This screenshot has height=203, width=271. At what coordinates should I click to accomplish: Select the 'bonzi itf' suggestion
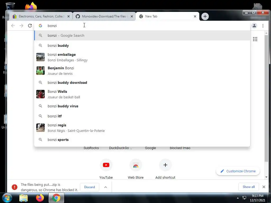[x=142, y=116]
